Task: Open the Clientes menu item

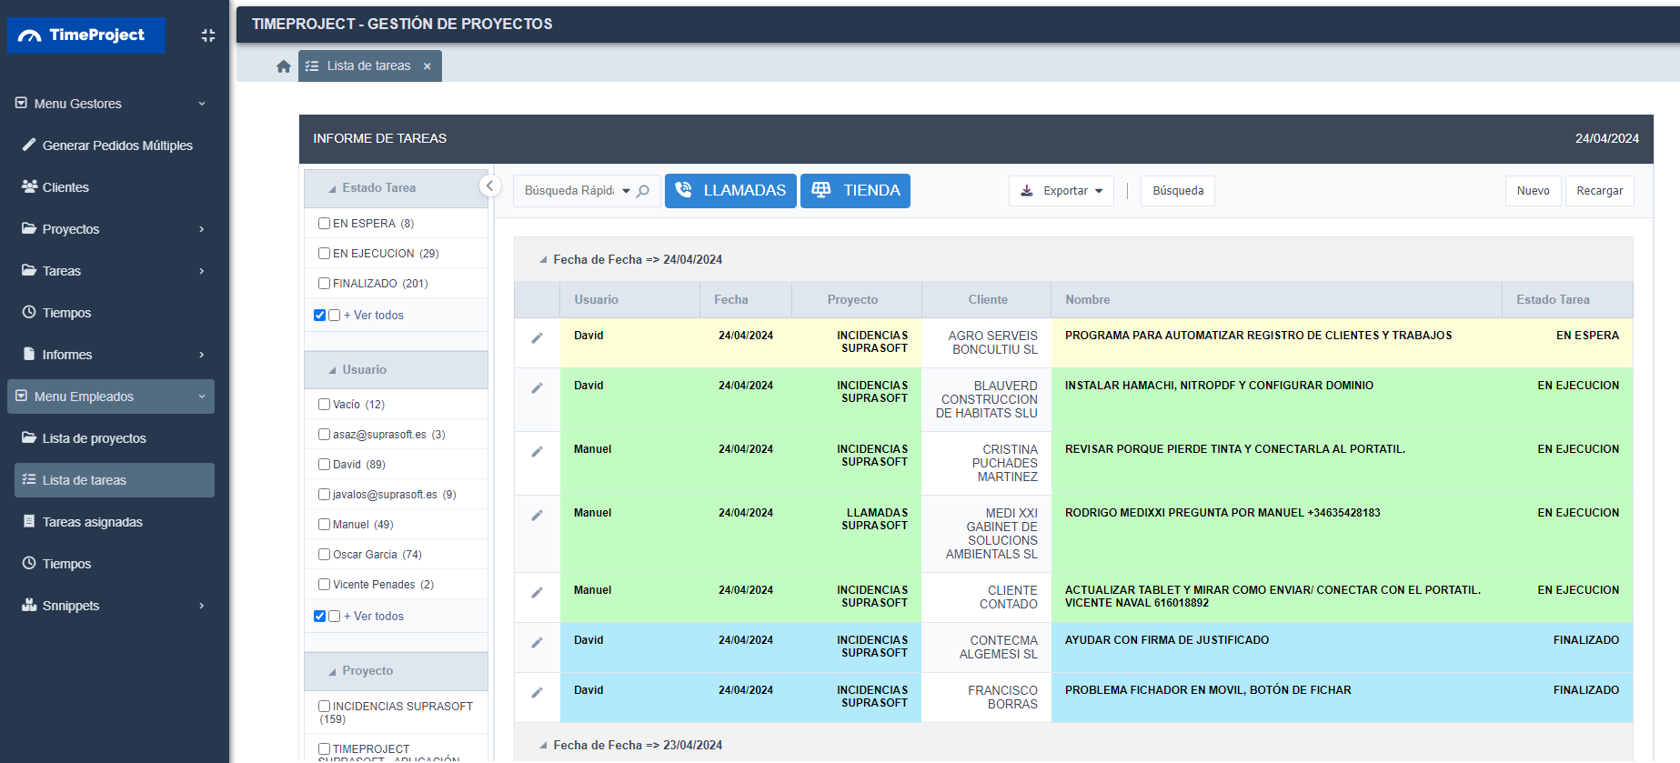Action: (x=115, y=187)
